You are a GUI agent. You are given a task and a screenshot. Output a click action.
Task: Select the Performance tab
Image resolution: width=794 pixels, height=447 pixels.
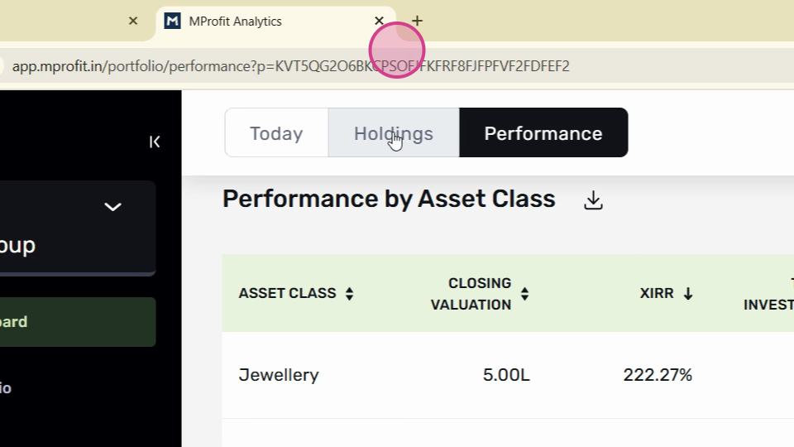[543, 132]
